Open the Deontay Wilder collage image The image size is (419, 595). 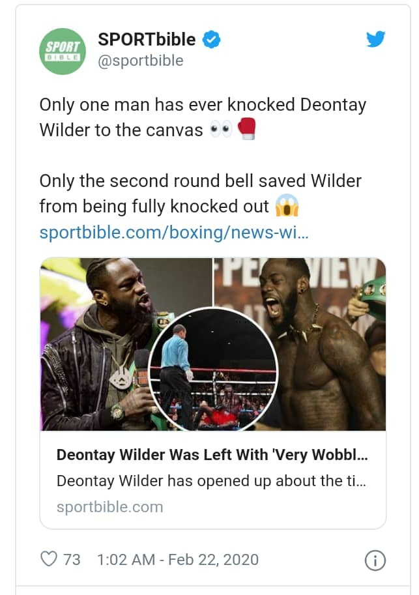pos(213,344)
